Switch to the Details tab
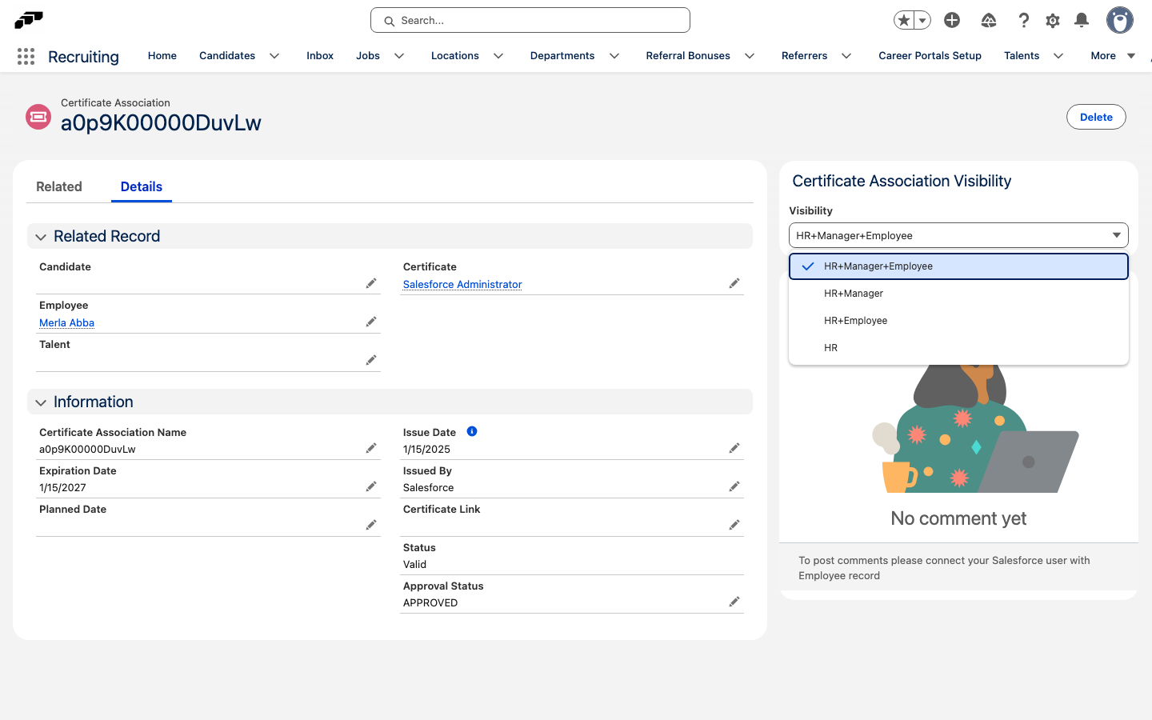The width and height of the screenshot is (1152, 720). [x=142, y=186]
